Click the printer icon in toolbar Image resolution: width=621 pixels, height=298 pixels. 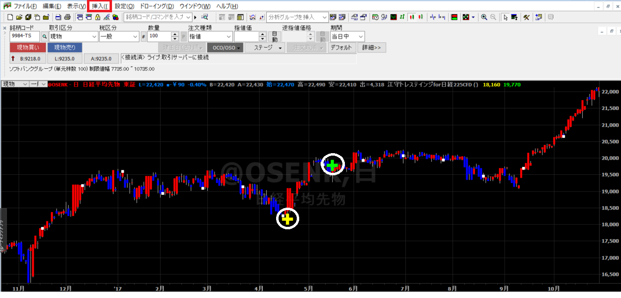[67, 17]
